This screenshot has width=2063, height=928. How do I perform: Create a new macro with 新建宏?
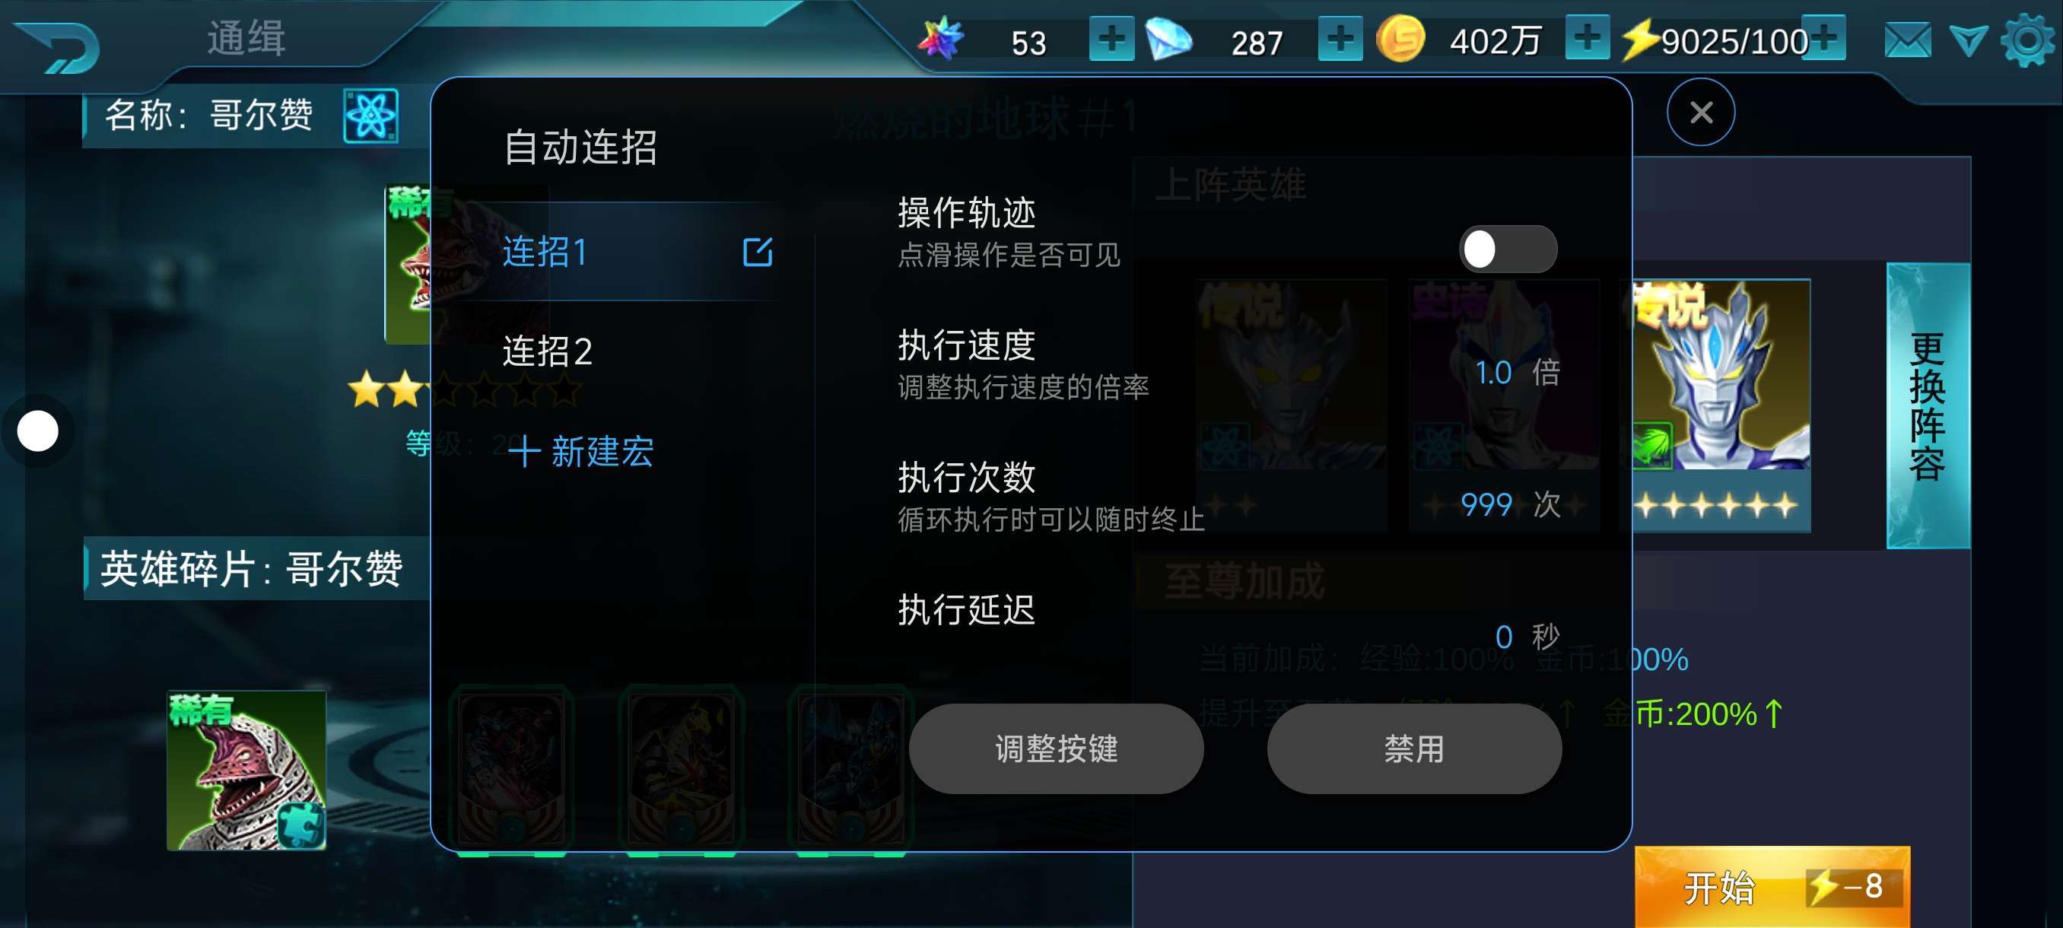pyautogui.click(x=581, y=452)
